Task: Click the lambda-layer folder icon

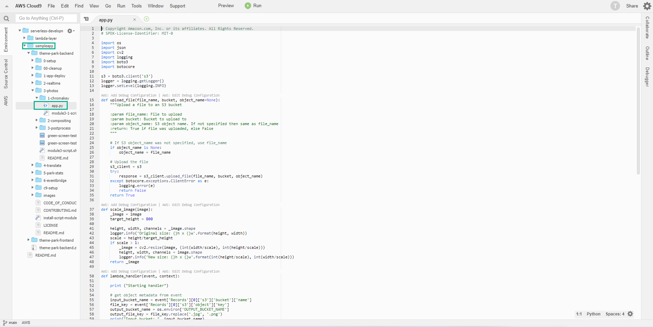Action: tap(30, 38)
